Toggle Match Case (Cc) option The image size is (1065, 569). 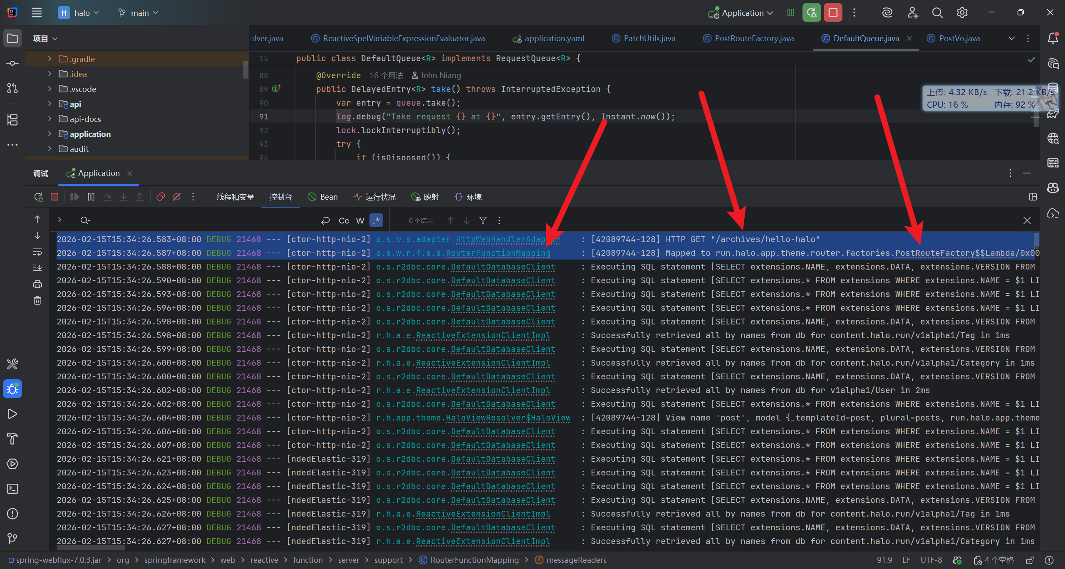pos(344,220)
